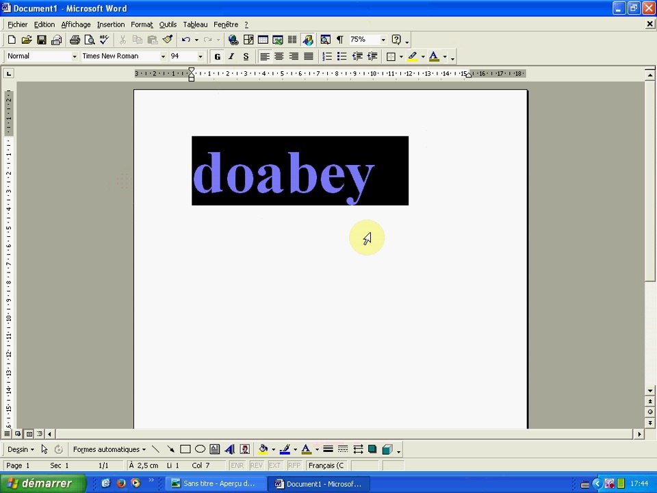Toggle numbered list formatting

[x=327, y=57]
